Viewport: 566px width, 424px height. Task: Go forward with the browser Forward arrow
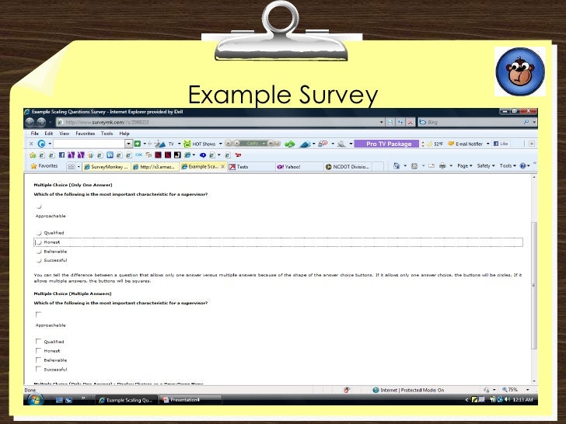tap(41, 122)
